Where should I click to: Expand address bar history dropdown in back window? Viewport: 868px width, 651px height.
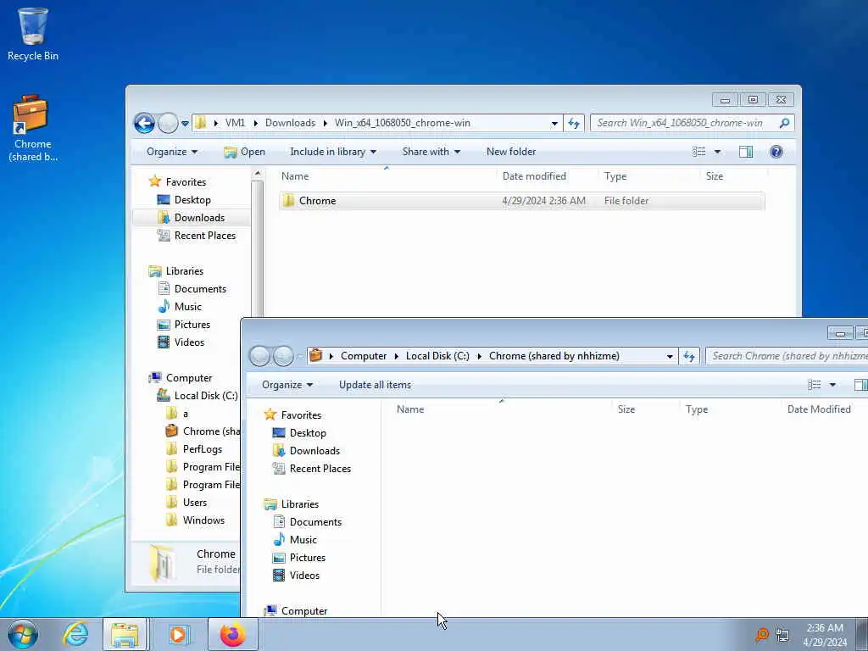point(554,124)
